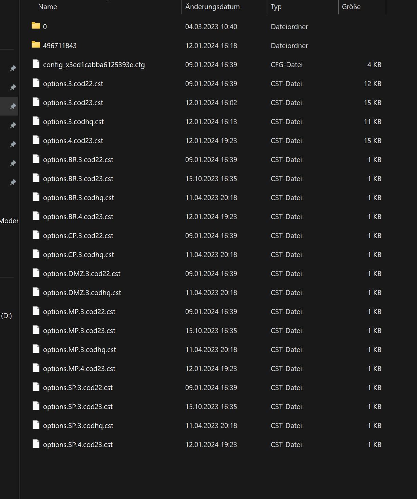Screen dimensions: 417x499
Task: Select file options.CP.3.cod22.cst by name
Action: pyautogui.click(x=78, y=235)
